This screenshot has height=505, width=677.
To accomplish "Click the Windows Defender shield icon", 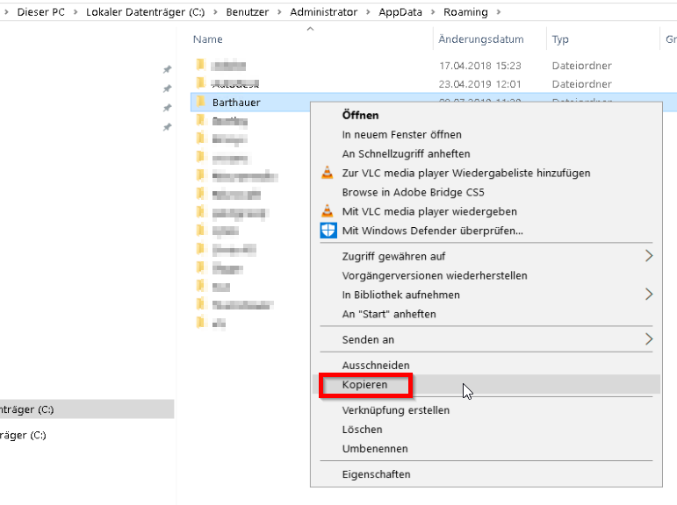I will (327, 231).
